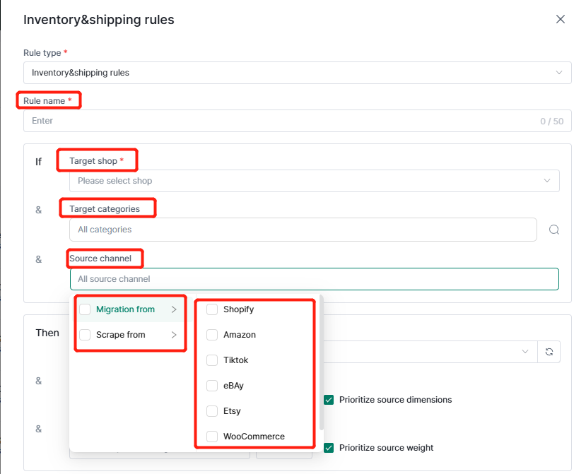Expand the Scrape from submenu arrow
The width and height of the screenshot is (586, 474).
(x=174, y=335)
